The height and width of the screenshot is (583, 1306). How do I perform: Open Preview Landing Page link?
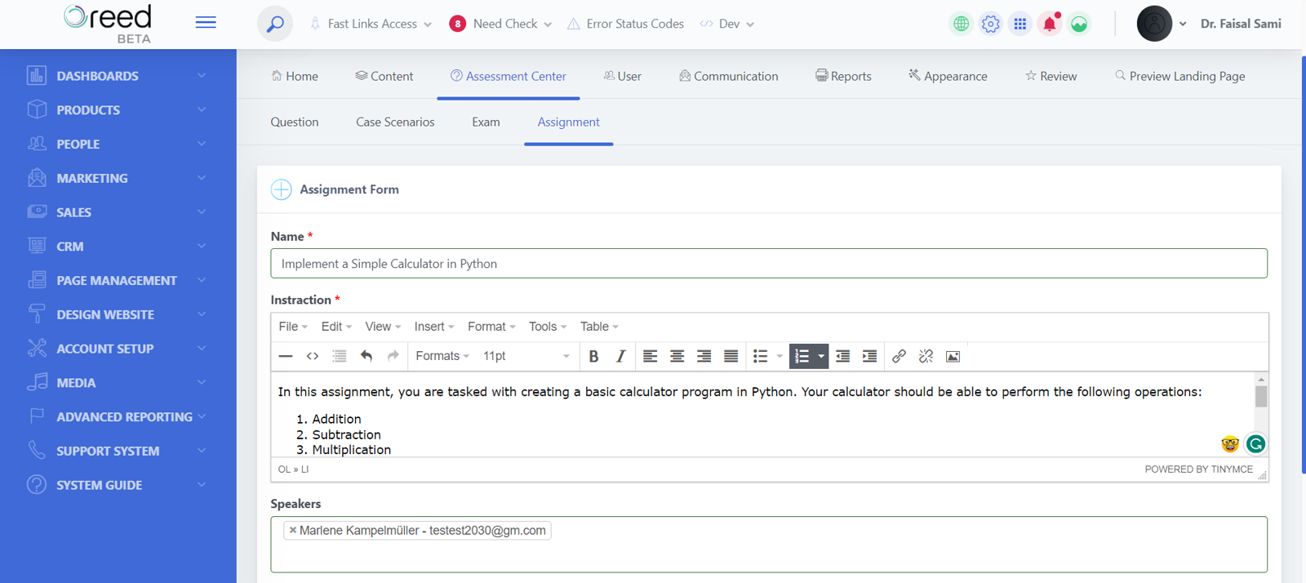click(1179, 76)
